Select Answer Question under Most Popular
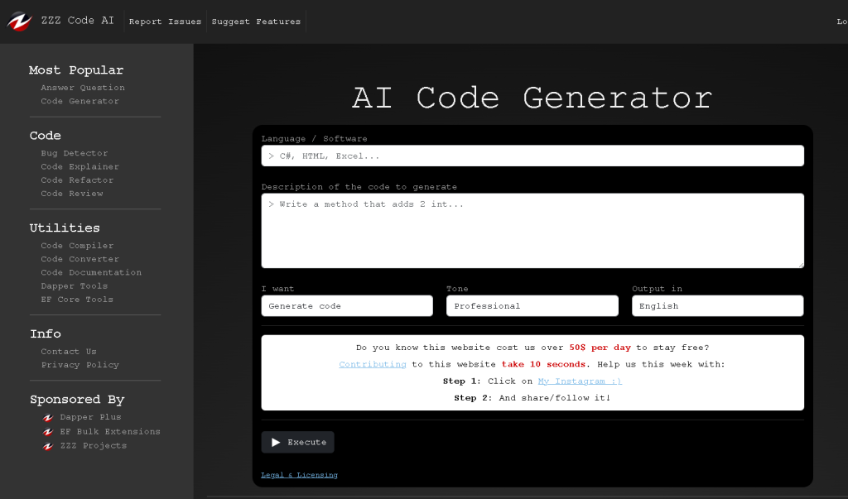Viewport: 848px width, 499px height. (83, 87)
